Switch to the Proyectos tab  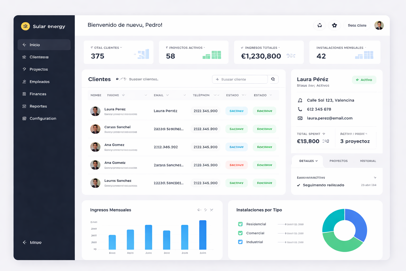tap(338, 161)
